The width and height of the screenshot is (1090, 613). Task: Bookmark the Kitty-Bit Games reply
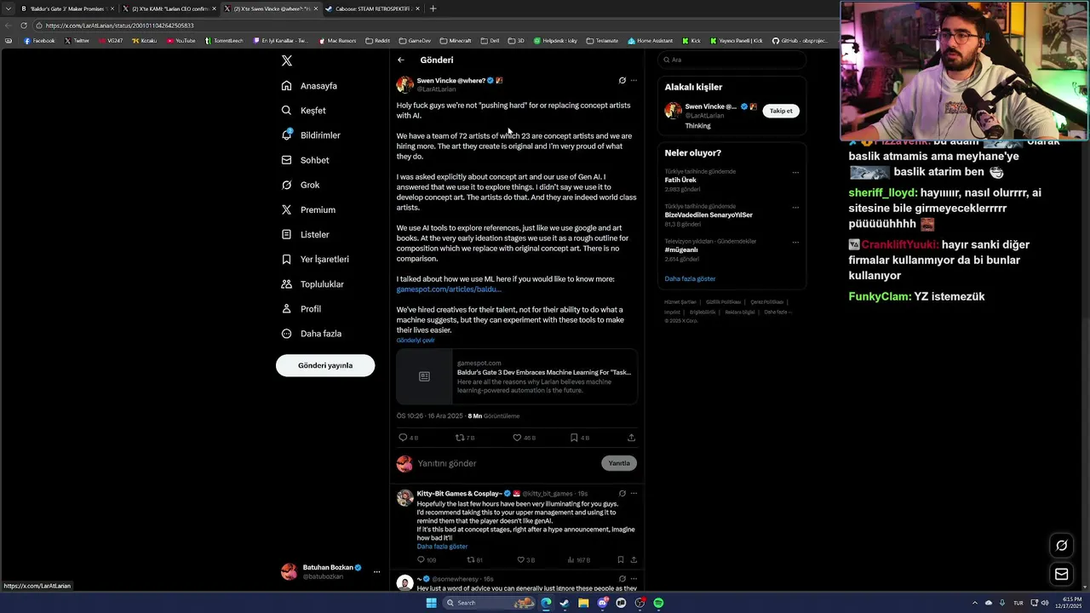pos(621,560)
